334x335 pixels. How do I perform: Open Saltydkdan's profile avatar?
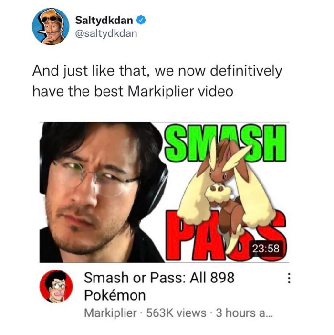[51, 26]
